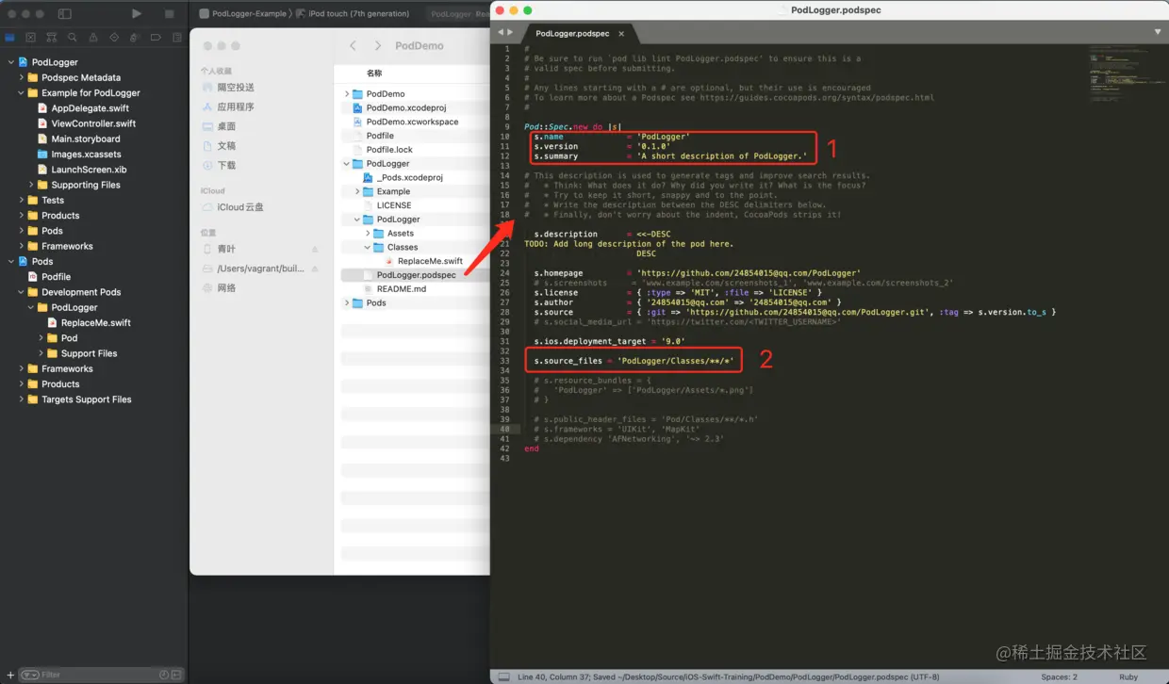Collapse Development Pods group
Image resolution: width=1169 pixels, height=684 pixels.
(22, 292)
